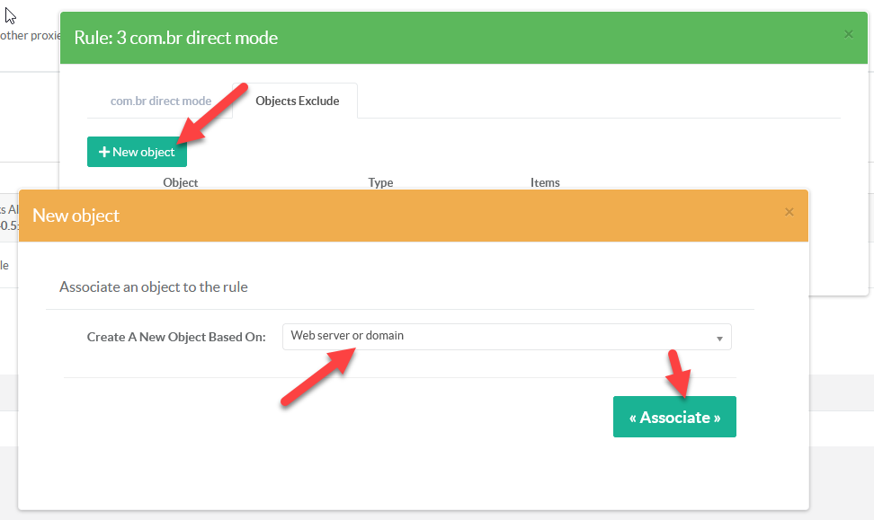Click the Object column header
Screen dimensions: 874x520
tap(180, 182)
